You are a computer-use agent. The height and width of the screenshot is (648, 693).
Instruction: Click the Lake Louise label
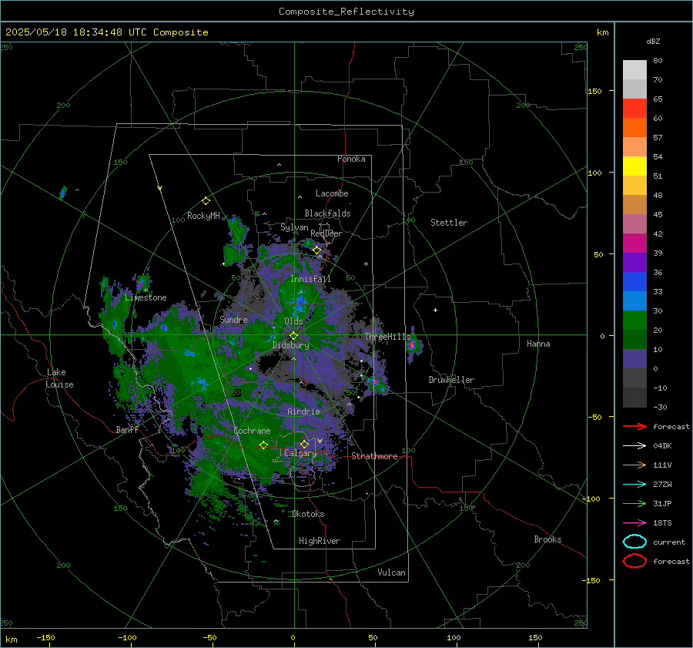(x=59, y=378)
